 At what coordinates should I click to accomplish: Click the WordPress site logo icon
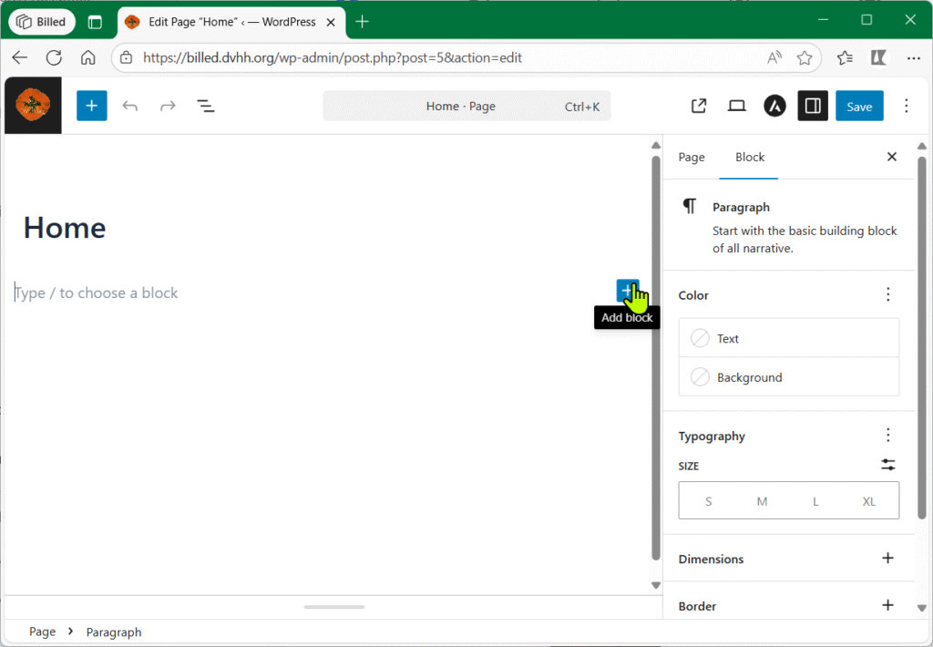pyautogui.click(x=33, y=107)
